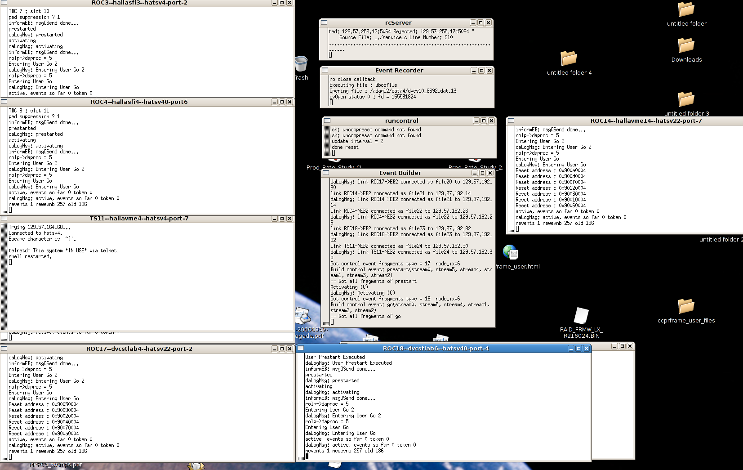Viewport: 743px width, 470px height.
Task: Click the 'done reset' line in runcontrol
Action: click(345, 147)
